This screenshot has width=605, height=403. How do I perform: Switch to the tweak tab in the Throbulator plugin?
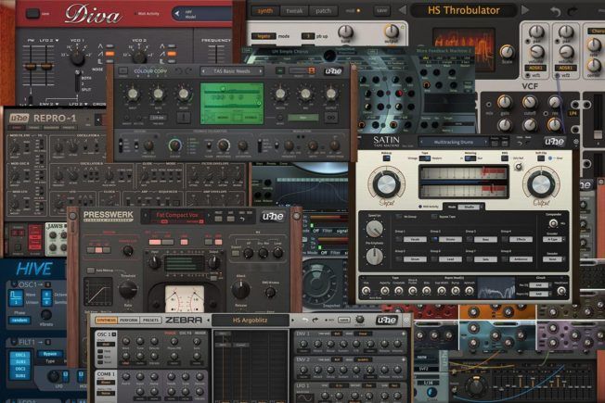click(x=294, y=11)
